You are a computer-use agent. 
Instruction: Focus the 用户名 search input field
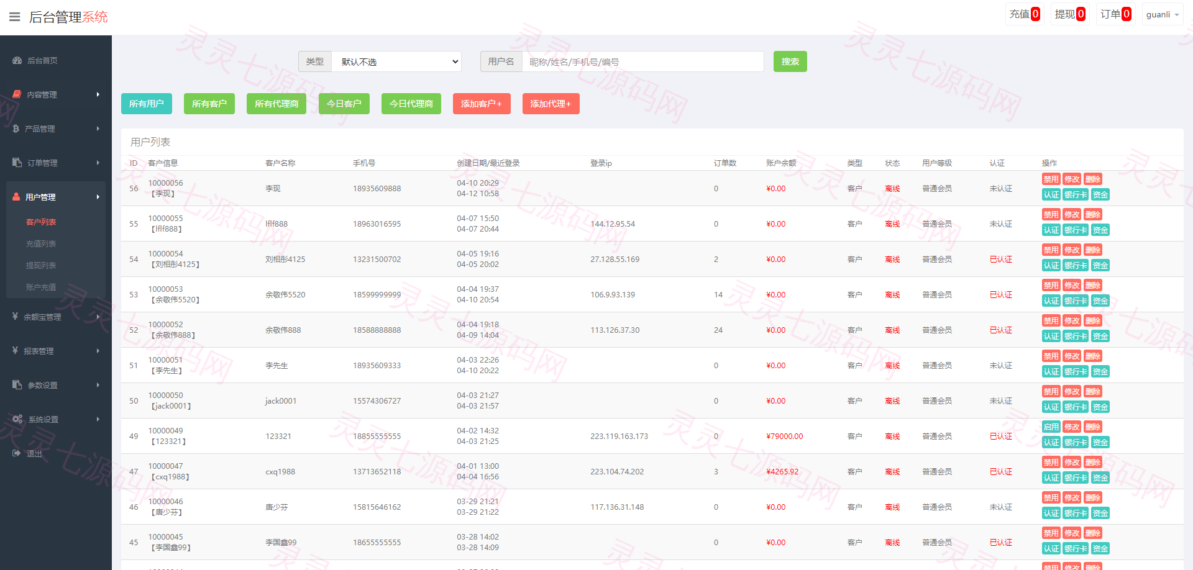(643, 61)
